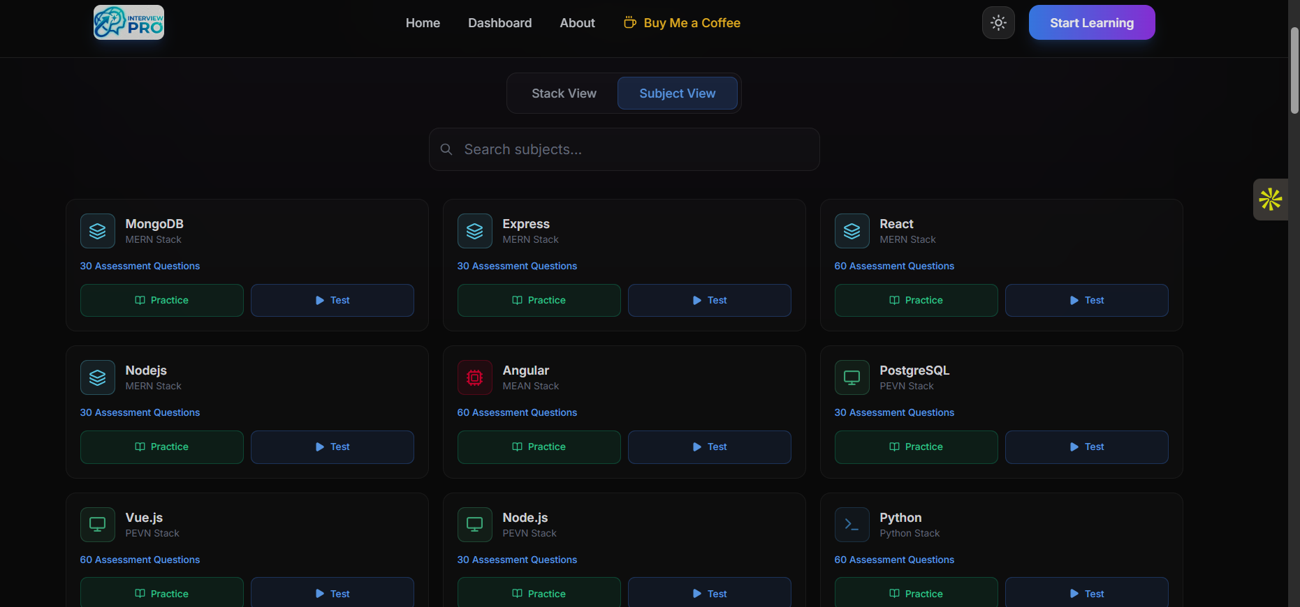Select the Subject View tab
Screen dimensions: 1300x607
(678, 93)
